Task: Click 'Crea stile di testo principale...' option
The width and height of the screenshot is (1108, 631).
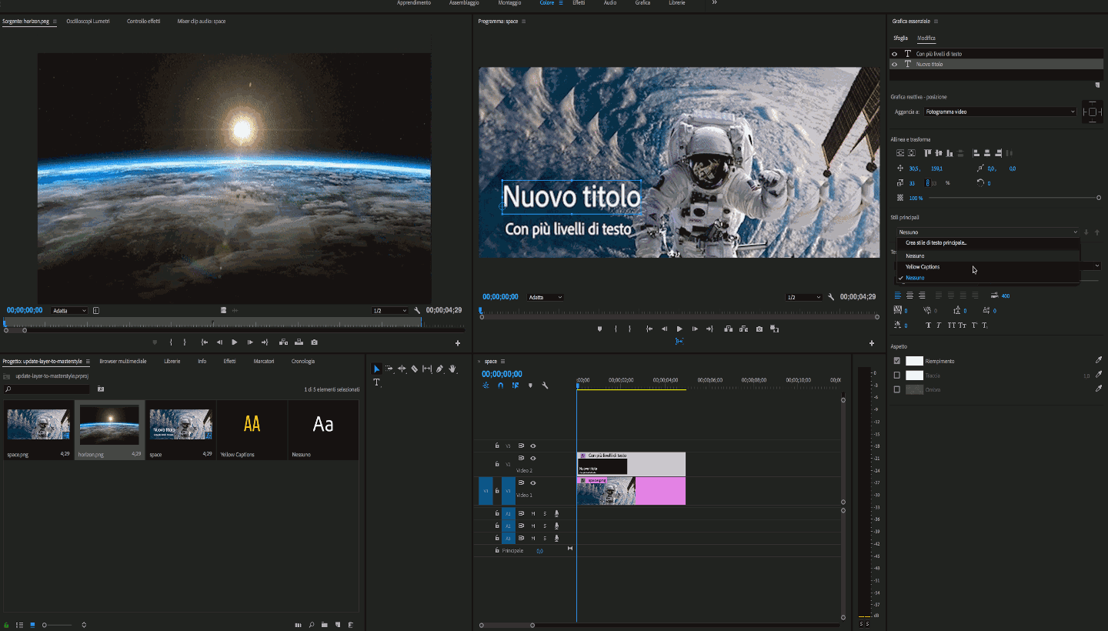Action: 936,243
